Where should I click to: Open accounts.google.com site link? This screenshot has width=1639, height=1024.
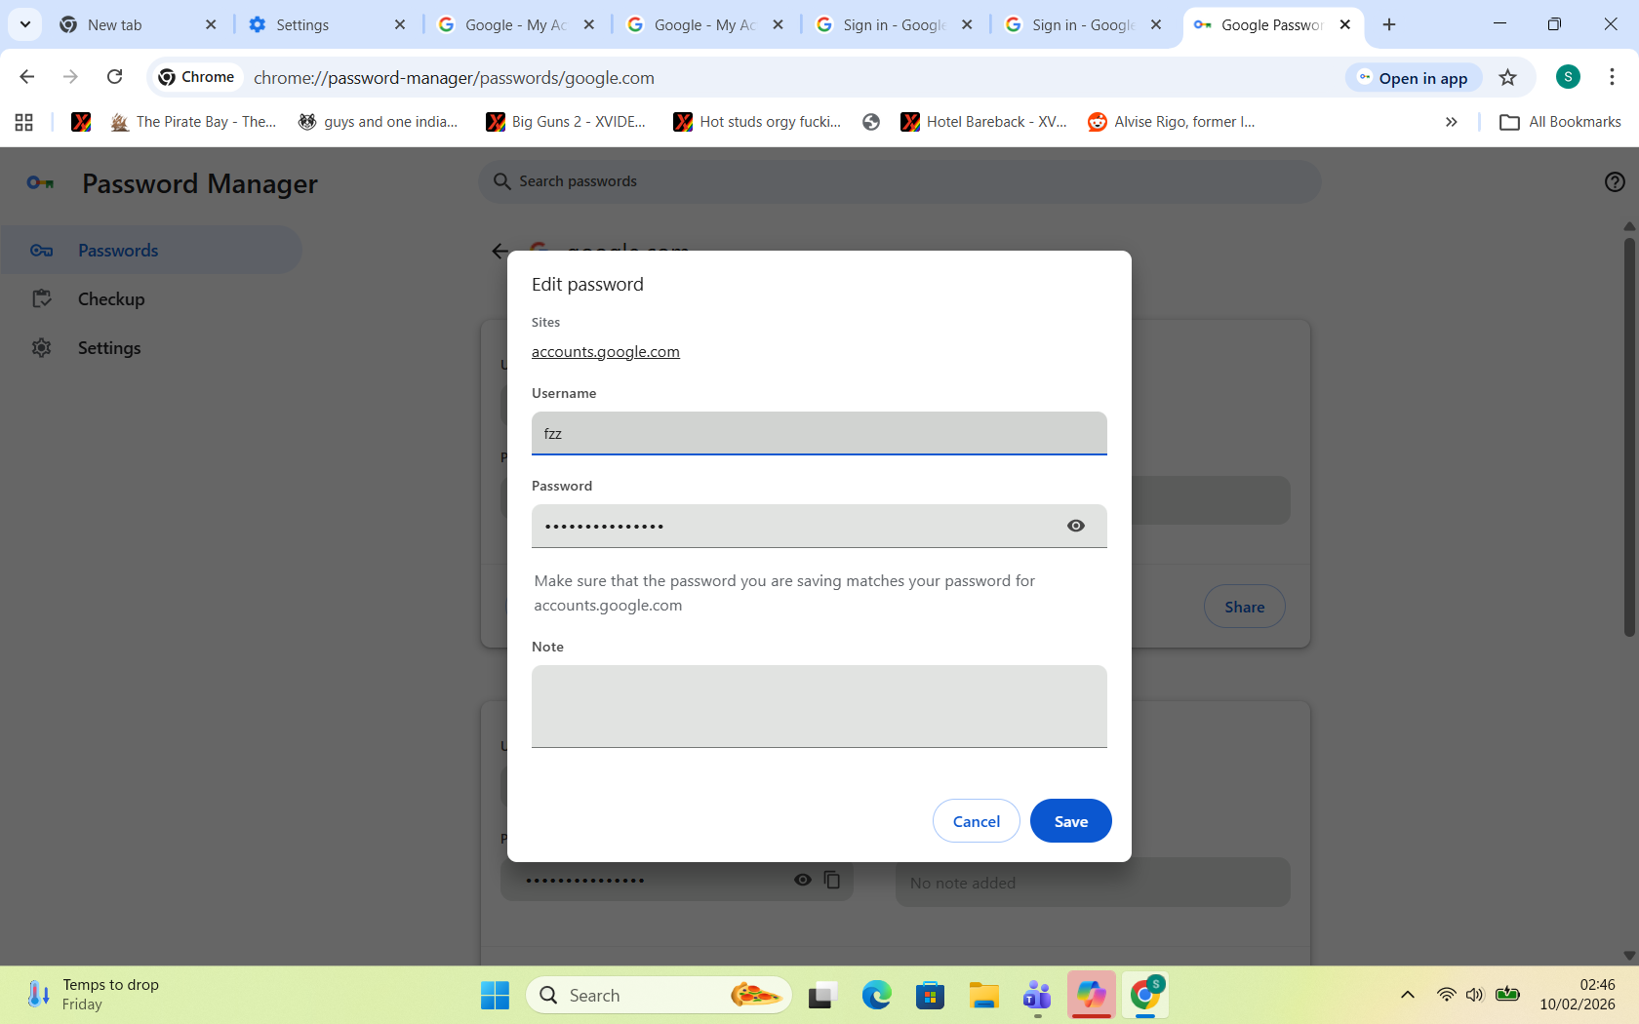point(605,352)
